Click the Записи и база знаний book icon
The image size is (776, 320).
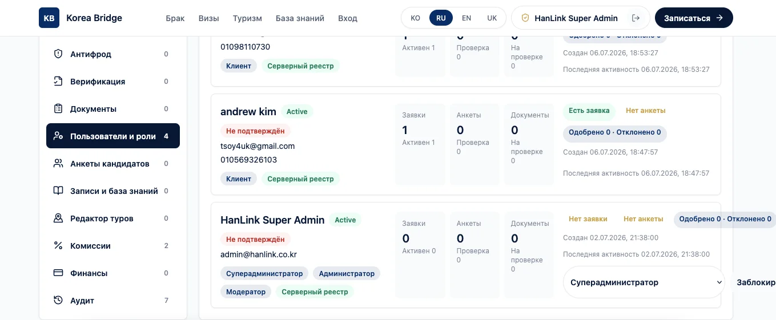(x=58, y=191)
